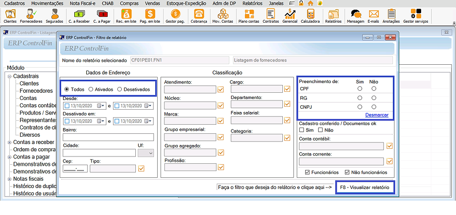
Task: Collapse the Cadastrais tree node
Action: point(9,76)
